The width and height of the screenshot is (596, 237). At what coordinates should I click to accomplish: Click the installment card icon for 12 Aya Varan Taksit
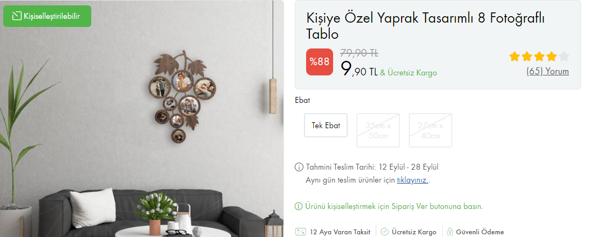coord(301,232)
